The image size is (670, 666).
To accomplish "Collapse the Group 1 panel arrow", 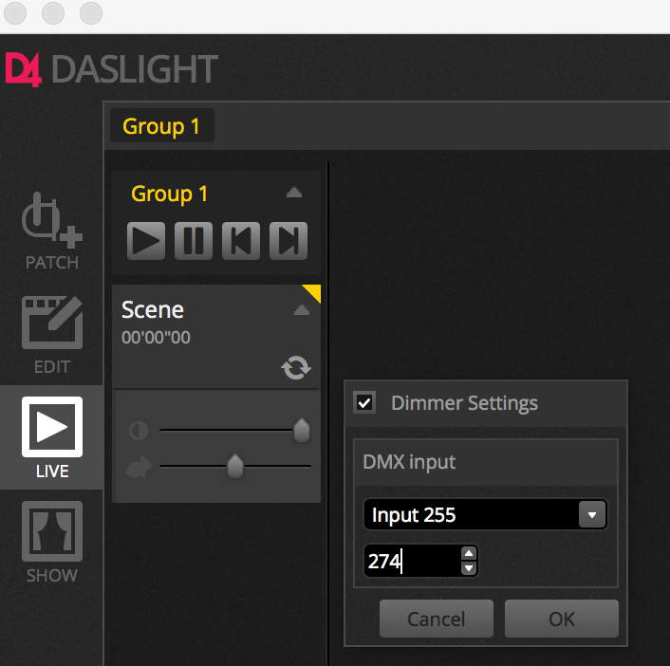I will pos(294,193).
